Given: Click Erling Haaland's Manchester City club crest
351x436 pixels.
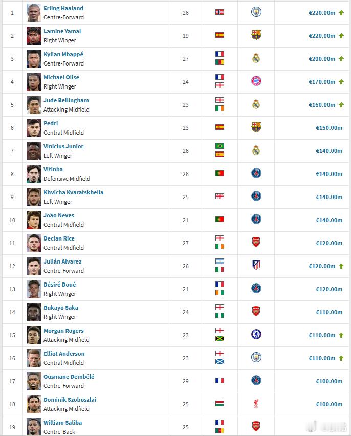Looking at the screenshot, I should point(256,12).
